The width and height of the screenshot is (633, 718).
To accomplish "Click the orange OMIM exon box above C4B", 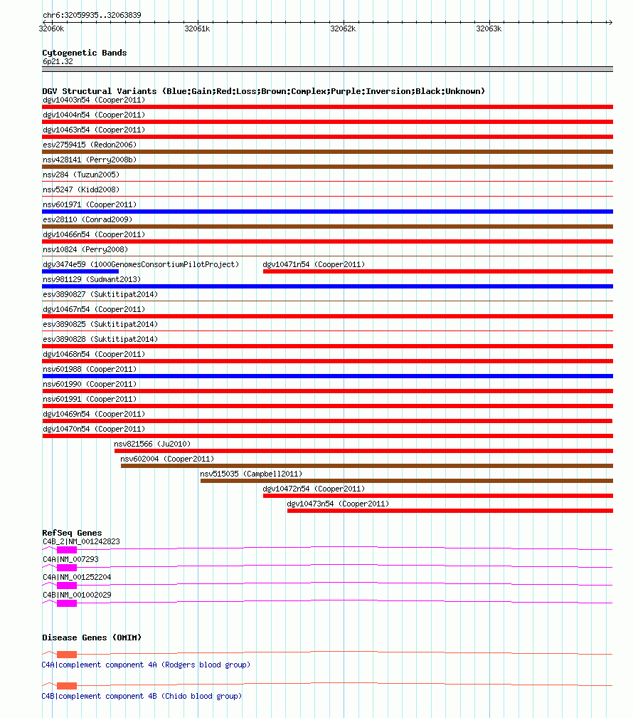I will coord(67,685).
